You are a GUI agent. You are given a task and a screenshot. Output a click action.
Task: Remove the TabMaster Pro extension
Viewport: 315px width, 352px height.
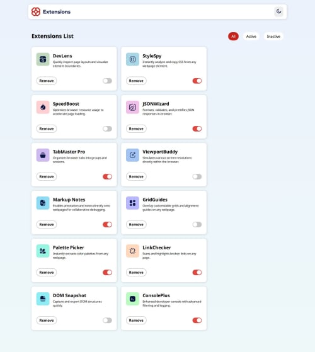47,177
